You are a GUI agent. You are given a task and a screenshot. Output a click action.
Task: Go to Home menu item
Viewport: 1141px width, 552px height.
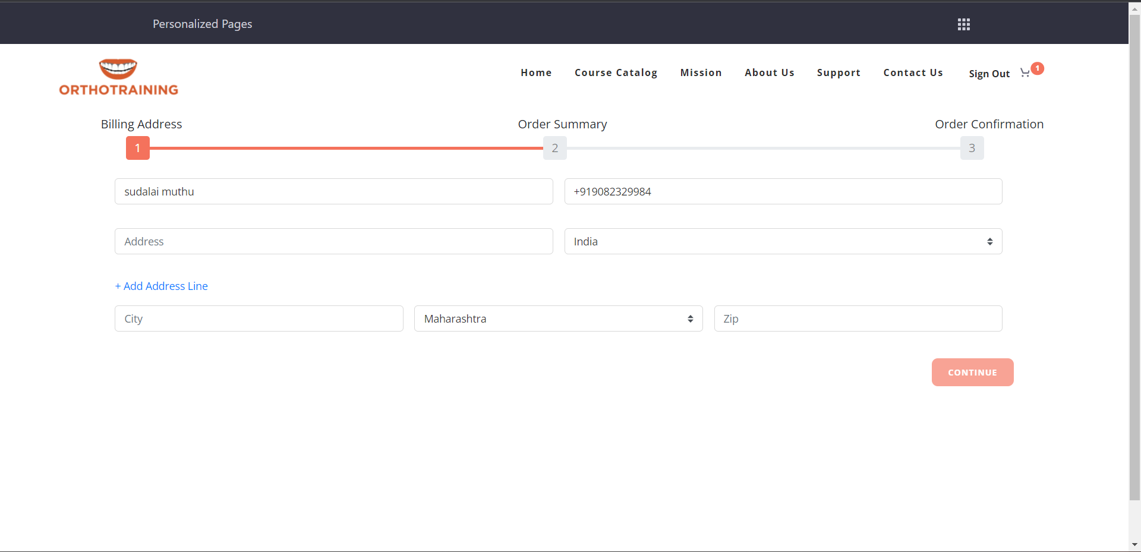click(x=536, y=72)
